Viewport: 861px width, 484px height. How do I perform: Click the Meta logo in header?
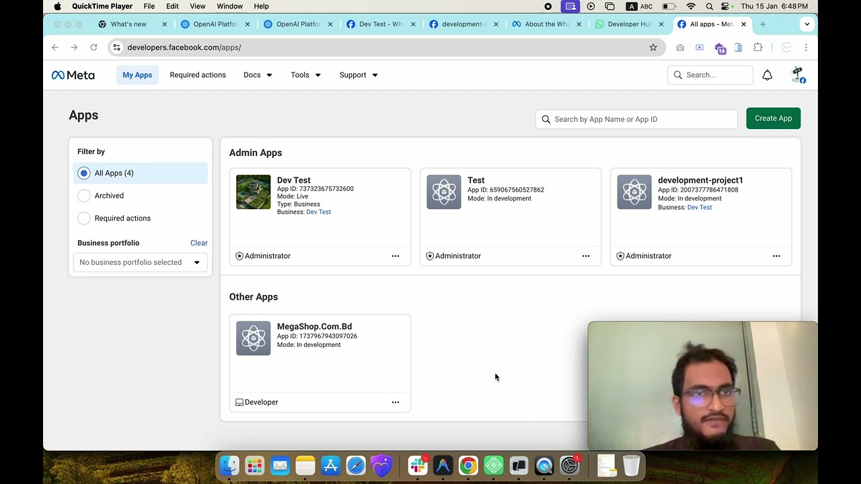(73, 75)
